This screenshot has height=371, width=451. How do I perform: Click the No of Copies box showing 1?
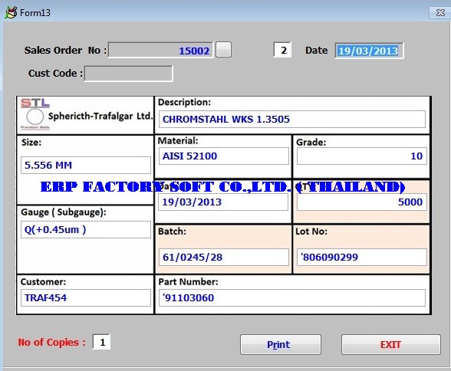[101, 342]
